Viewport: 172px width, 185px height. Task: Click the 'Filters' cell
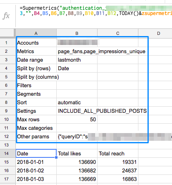pos(36,86)
